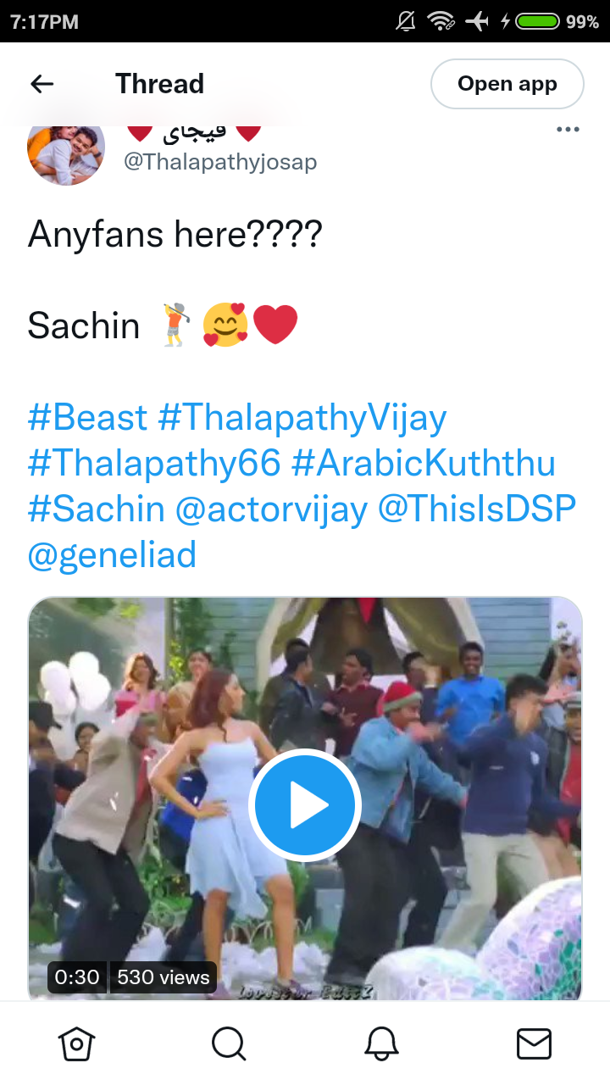Open Notifications bell icon
The width and height of the screenshot is (610, 1085).
381,1044
